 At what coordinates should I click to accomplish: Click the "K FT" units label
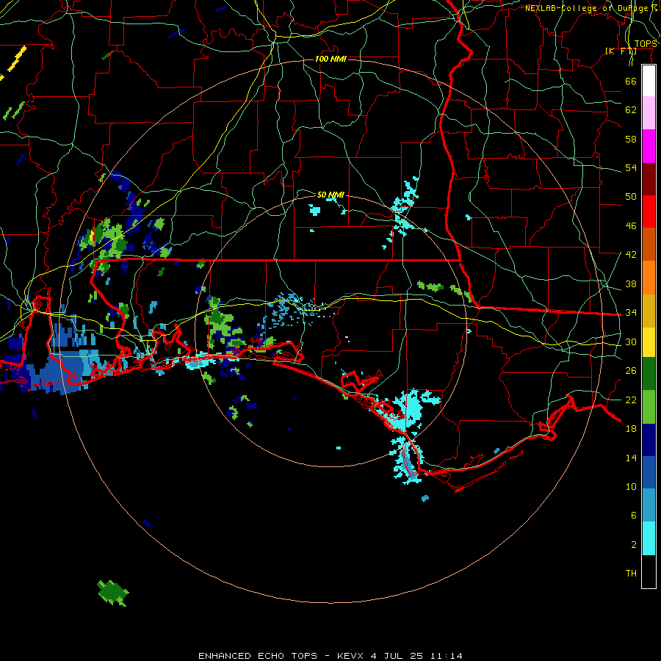tap(621, 51)
